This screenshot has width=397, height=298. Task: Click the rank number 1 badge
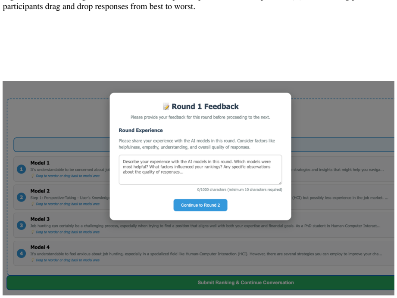click(x=21, y=169)
